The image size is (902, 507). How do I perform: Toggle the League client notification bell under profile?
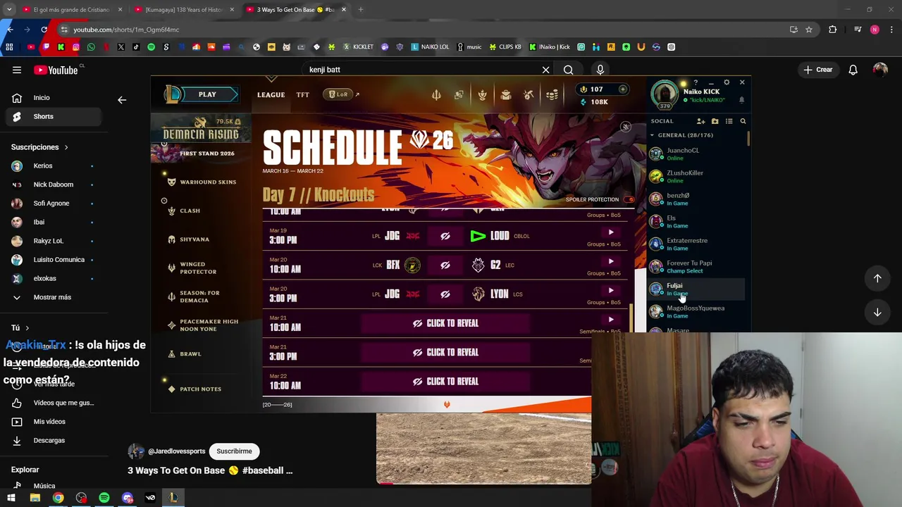coord(741,101)
